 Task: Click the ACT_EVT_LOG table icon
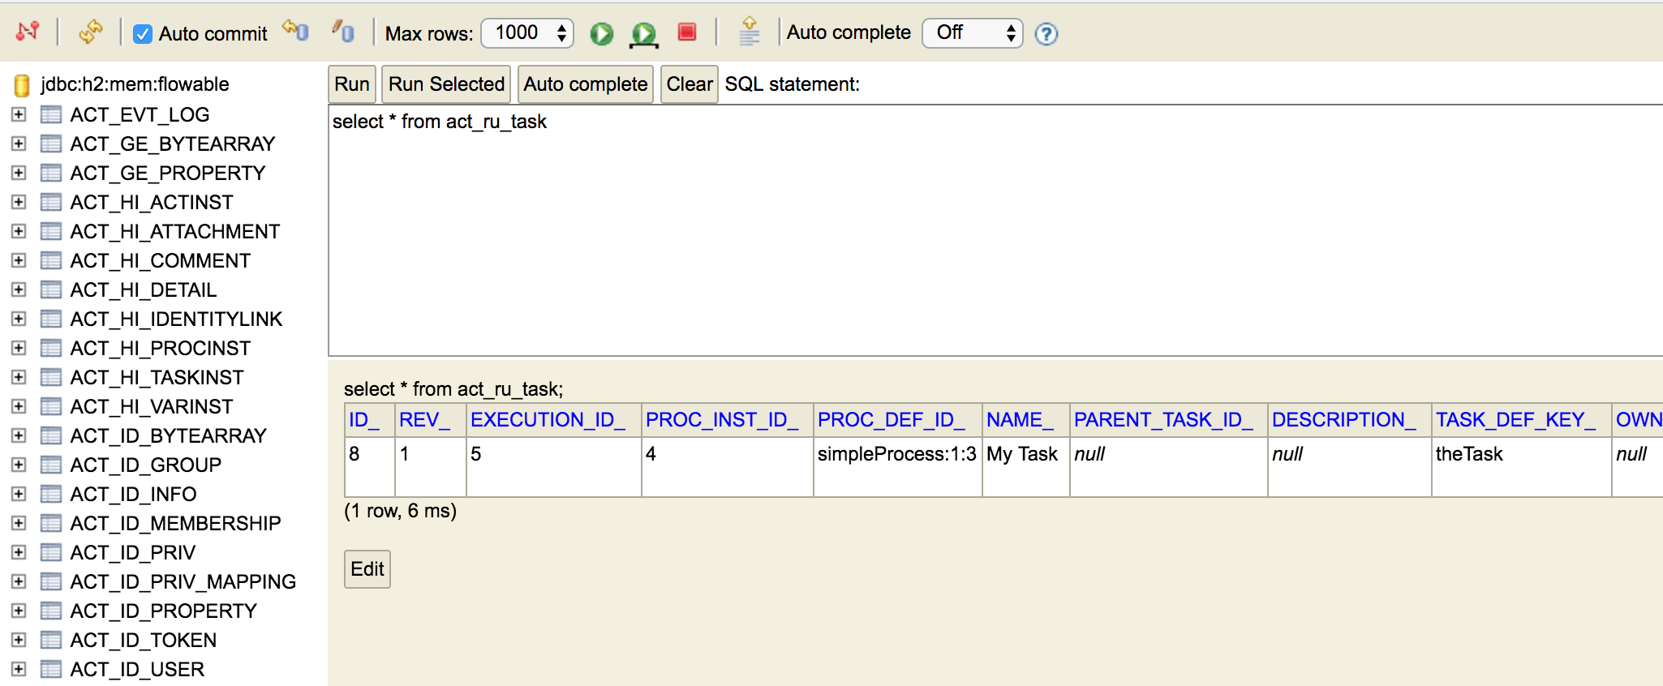51,114
